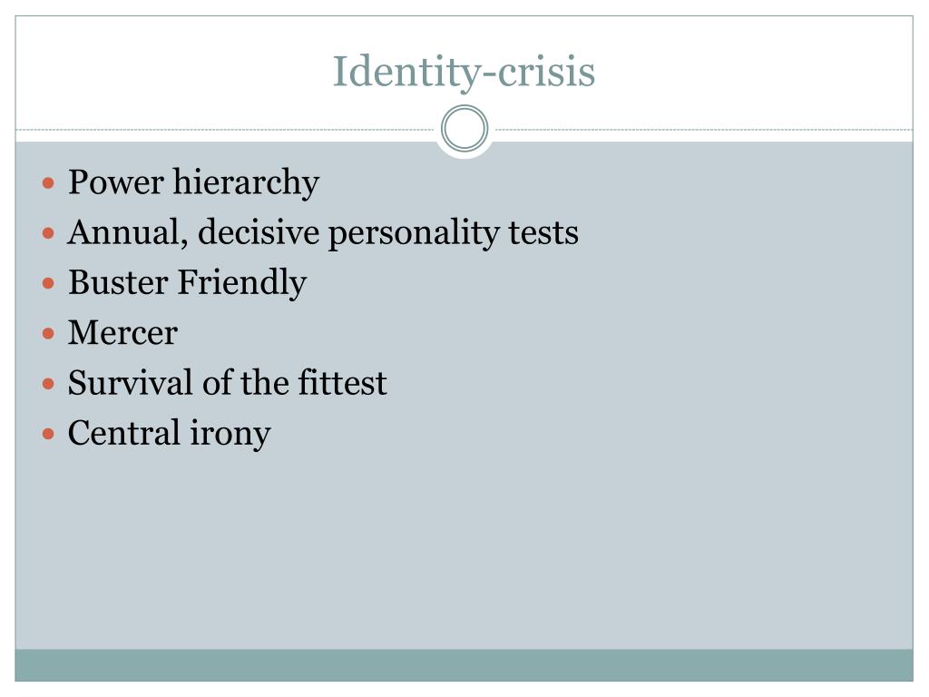Select the Buster Friendly bullet text
This screenshot has width=929, height=697.
pos(187,282)
